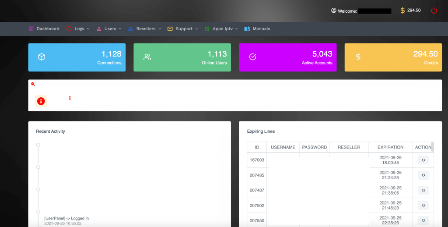
Task: Go to the Dashboard menu item
Action: click(x=44, y=29)
